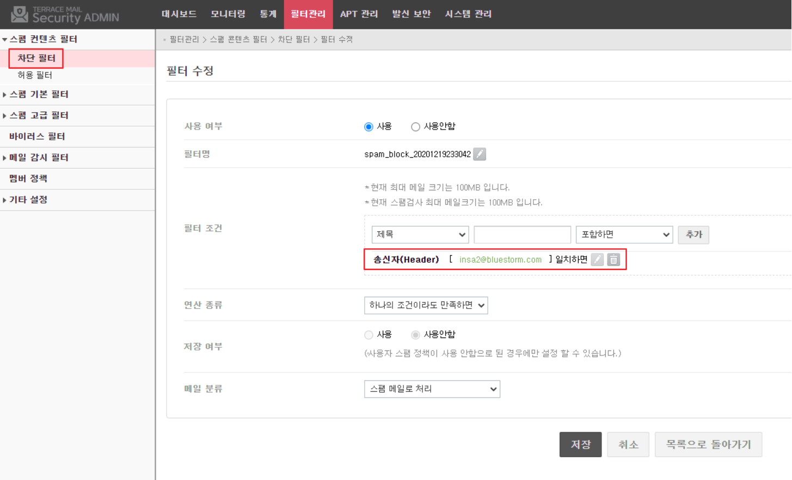Go to the 모니터링 top menu
The image size is (792, 480).
click(228, 14)
